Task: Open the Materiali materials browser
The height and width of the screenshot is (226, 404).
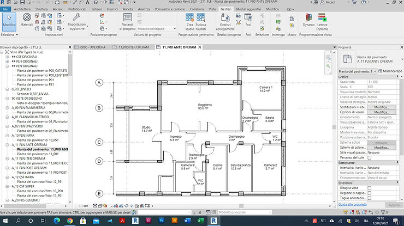Action: (x=27, y=20)
